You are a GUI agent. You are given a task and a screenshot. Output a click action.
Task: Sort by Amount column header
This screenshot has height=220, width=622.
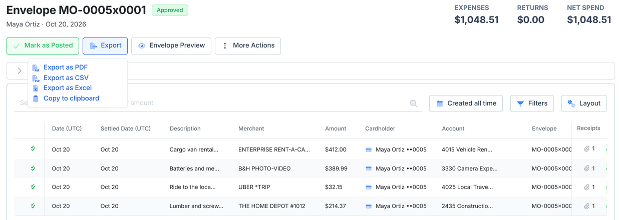coord(336,128)
